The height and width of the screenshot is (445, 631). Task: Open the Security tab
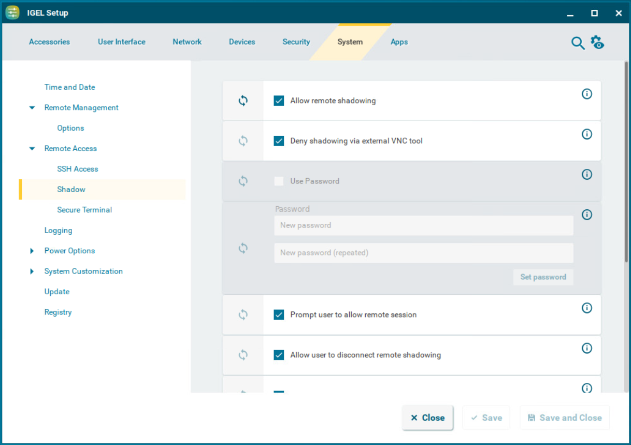point(296,42)
